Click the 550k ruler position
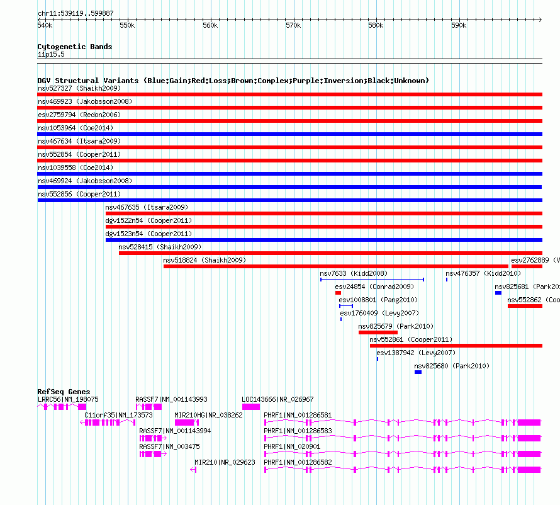 tap(127, 25)
